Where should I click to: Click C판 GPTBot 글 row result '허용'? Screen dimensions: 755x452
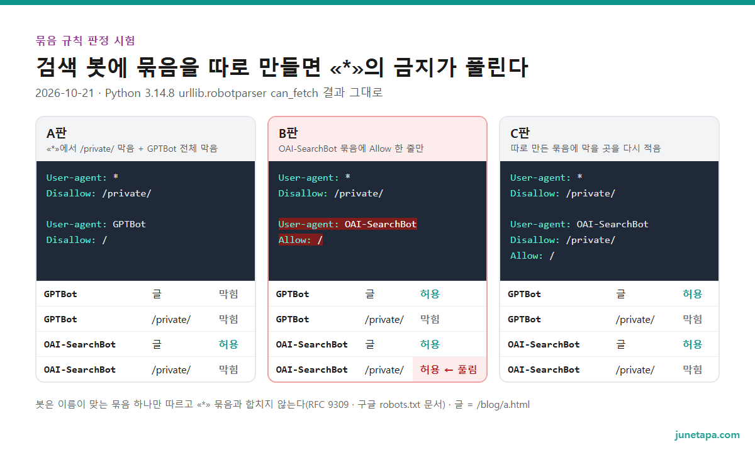tap(693, 294)
